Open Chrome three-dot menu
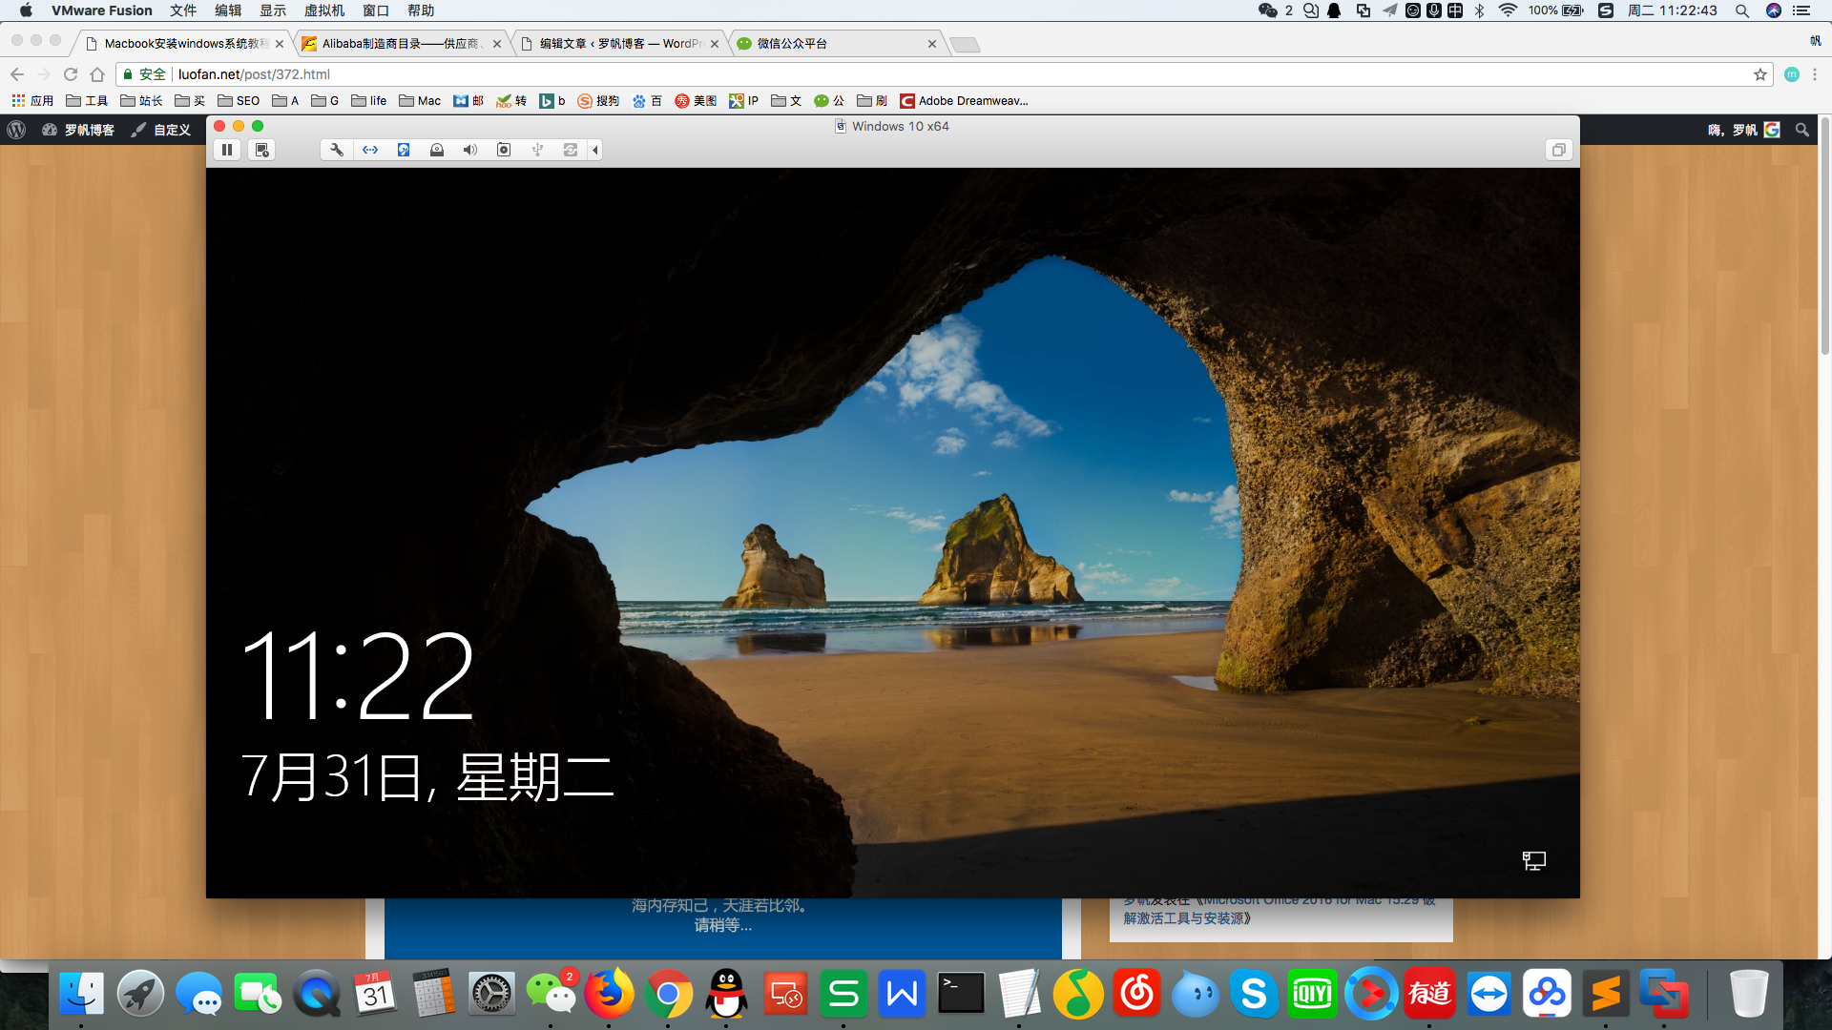1832x1030 pixels. (1815, 74)
